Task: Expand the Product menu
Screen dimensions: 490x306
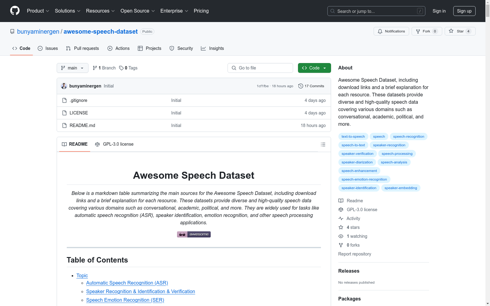Action: tap(38, 11)
